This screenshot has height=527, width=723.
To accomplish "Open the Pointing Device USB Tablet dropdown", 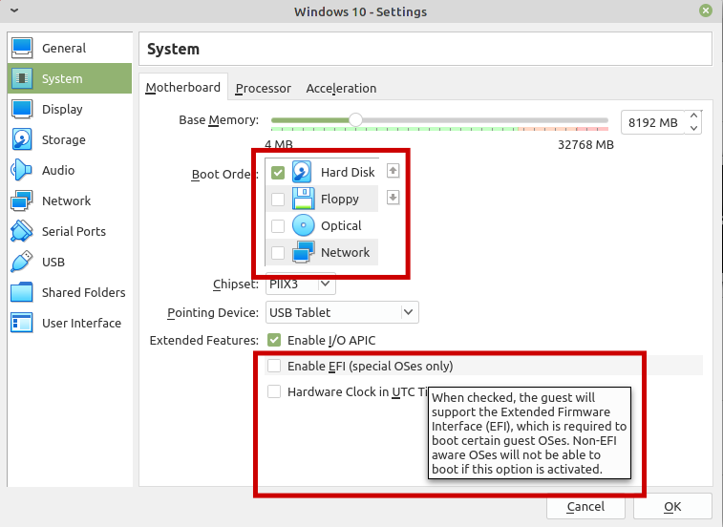I will [342, 312].
